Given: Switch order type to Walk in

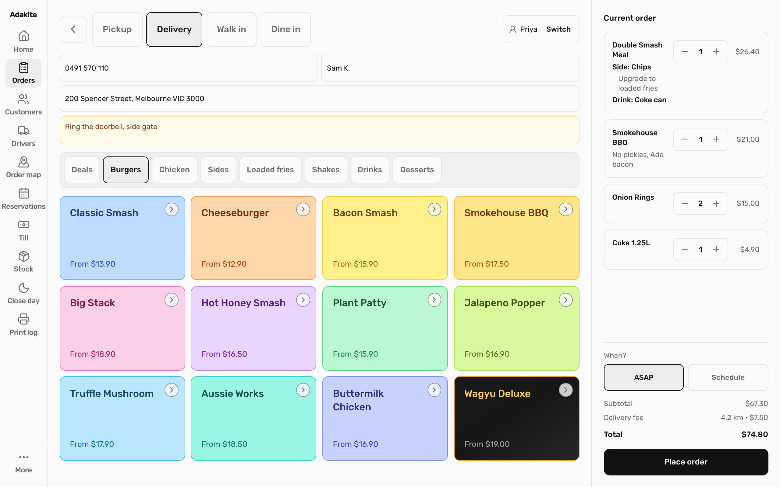Looking at the screenshot, I should pyautogui.click(x=232, y=29).
